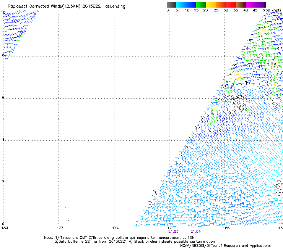Pick the cyan-blue 5-15 knots legend band
This screenshot has height=248, width=283.
pos(186,5)
